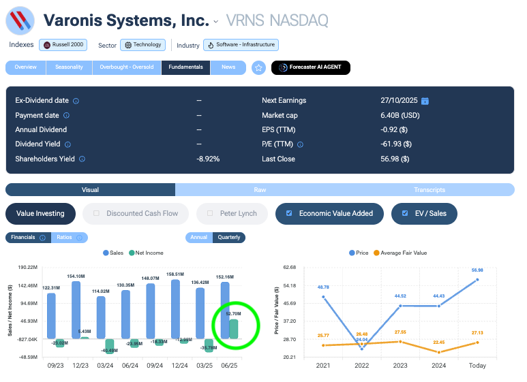527x382 pixels.
Task: Show info for Ex-Dividend date
Action: pyautogui.click(x=76, y=101)
